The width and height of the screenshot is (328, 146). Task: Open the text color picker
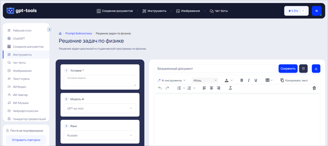pos(228,80)
